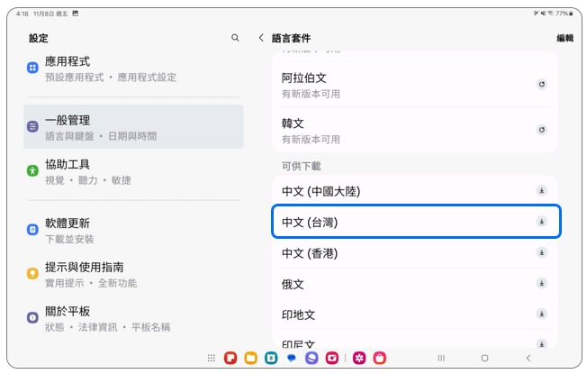Tap the search icon in 設定 header
Viewport: 587px width, 374px height.
(235, 38)
